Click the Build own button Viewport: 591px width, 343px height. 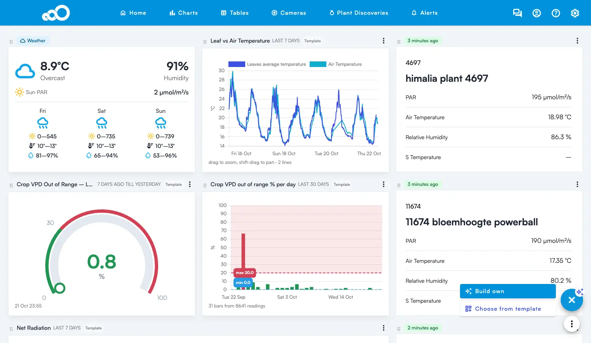click(508, 291)
